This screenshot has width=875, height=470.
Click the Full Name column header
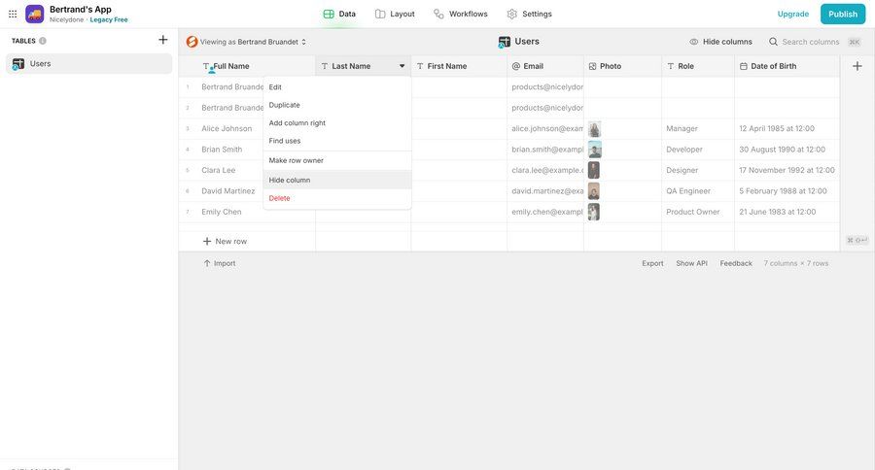(x=247, y=66)
